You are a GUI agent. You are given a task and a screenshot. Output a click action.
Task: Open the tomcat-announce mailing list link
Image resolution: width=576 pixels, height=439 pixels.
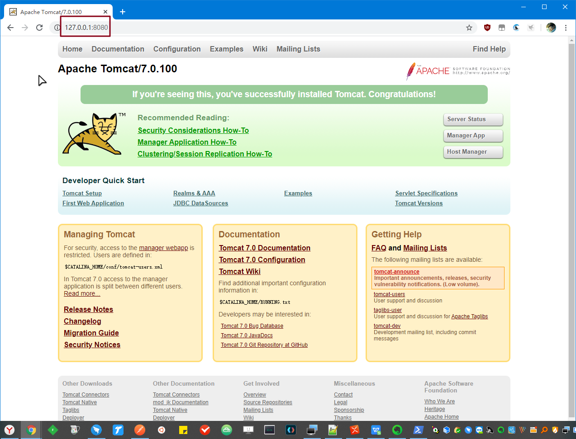(x=397, y=272)
